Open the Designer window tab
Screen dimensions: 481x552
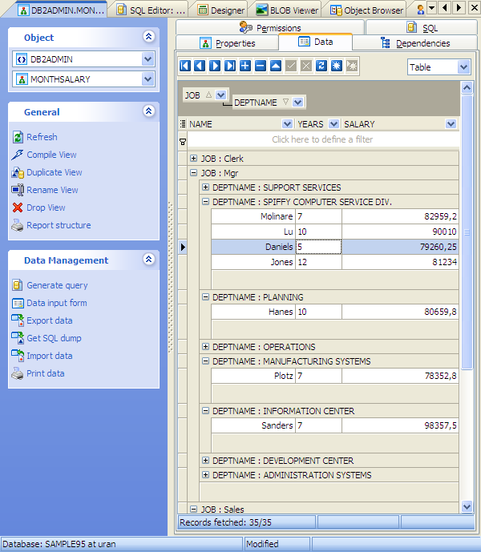pos(221,10)
